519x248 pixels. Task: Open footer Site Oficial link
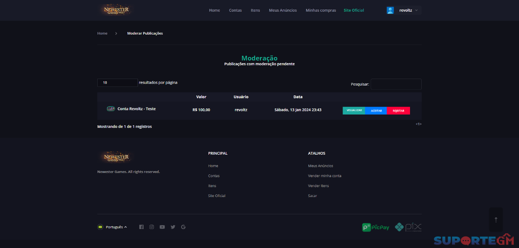[x=217, y=196]
